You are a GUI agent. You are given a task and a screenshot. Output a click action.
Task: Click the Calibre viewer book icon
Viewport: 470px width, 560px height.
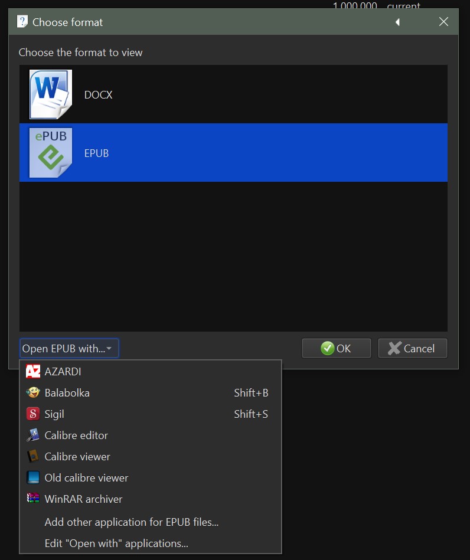click(33, 456)
